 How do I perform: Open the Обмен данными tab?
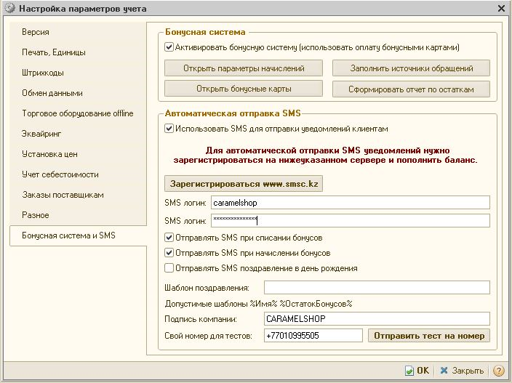tap(79, 93)
